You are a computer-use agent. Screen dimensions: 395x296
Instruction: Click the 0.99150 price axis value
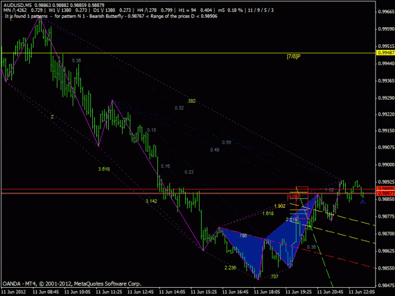386,131
